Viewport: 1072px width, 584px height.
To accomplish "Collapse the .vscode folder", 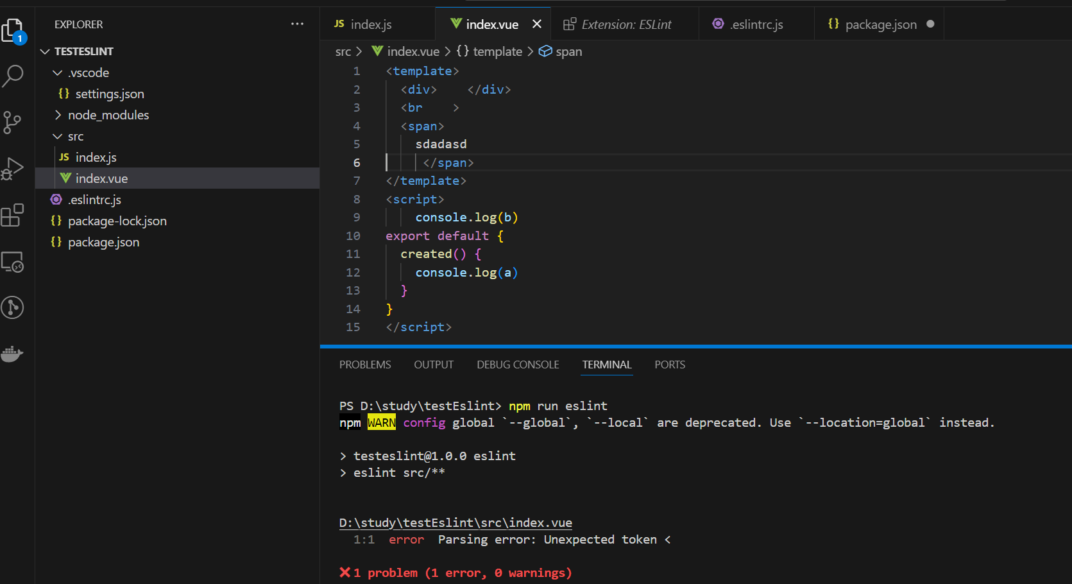I will tap(58, 73).
